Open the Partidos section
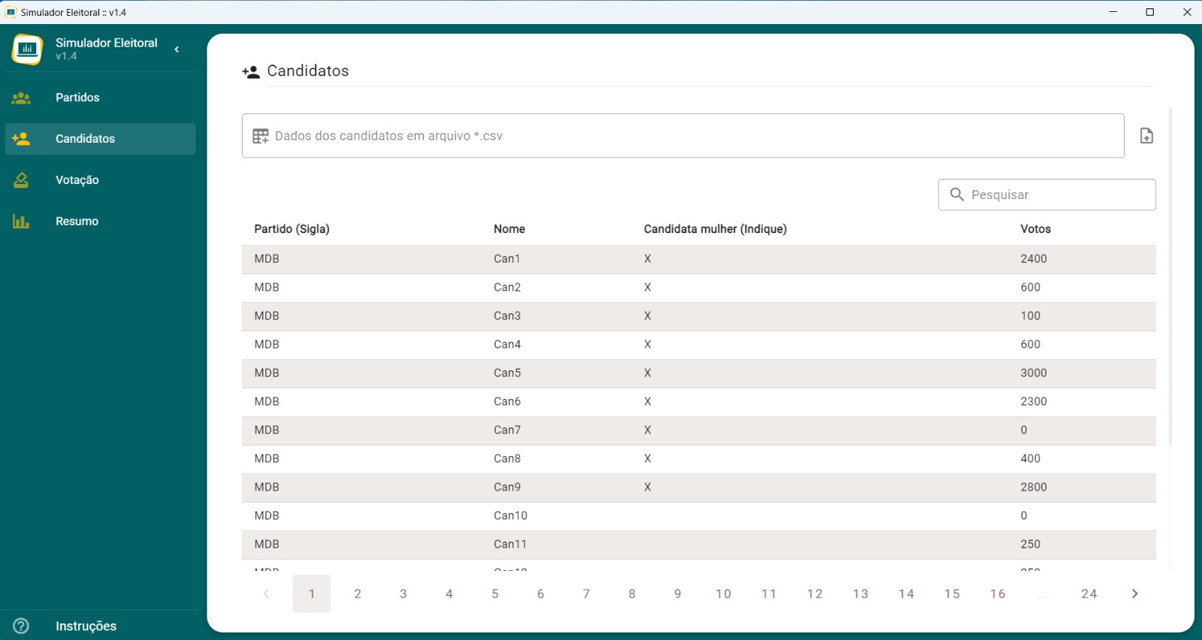Image resolution: width=1202 pixels, height=640 pixels. [77, 98]
